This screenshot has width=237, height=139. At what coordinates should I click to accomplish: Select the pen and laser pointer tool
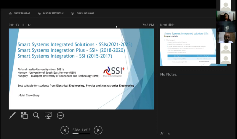12,115
